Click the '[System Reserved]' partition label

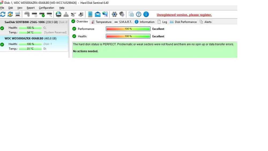[x=55, y=32]
